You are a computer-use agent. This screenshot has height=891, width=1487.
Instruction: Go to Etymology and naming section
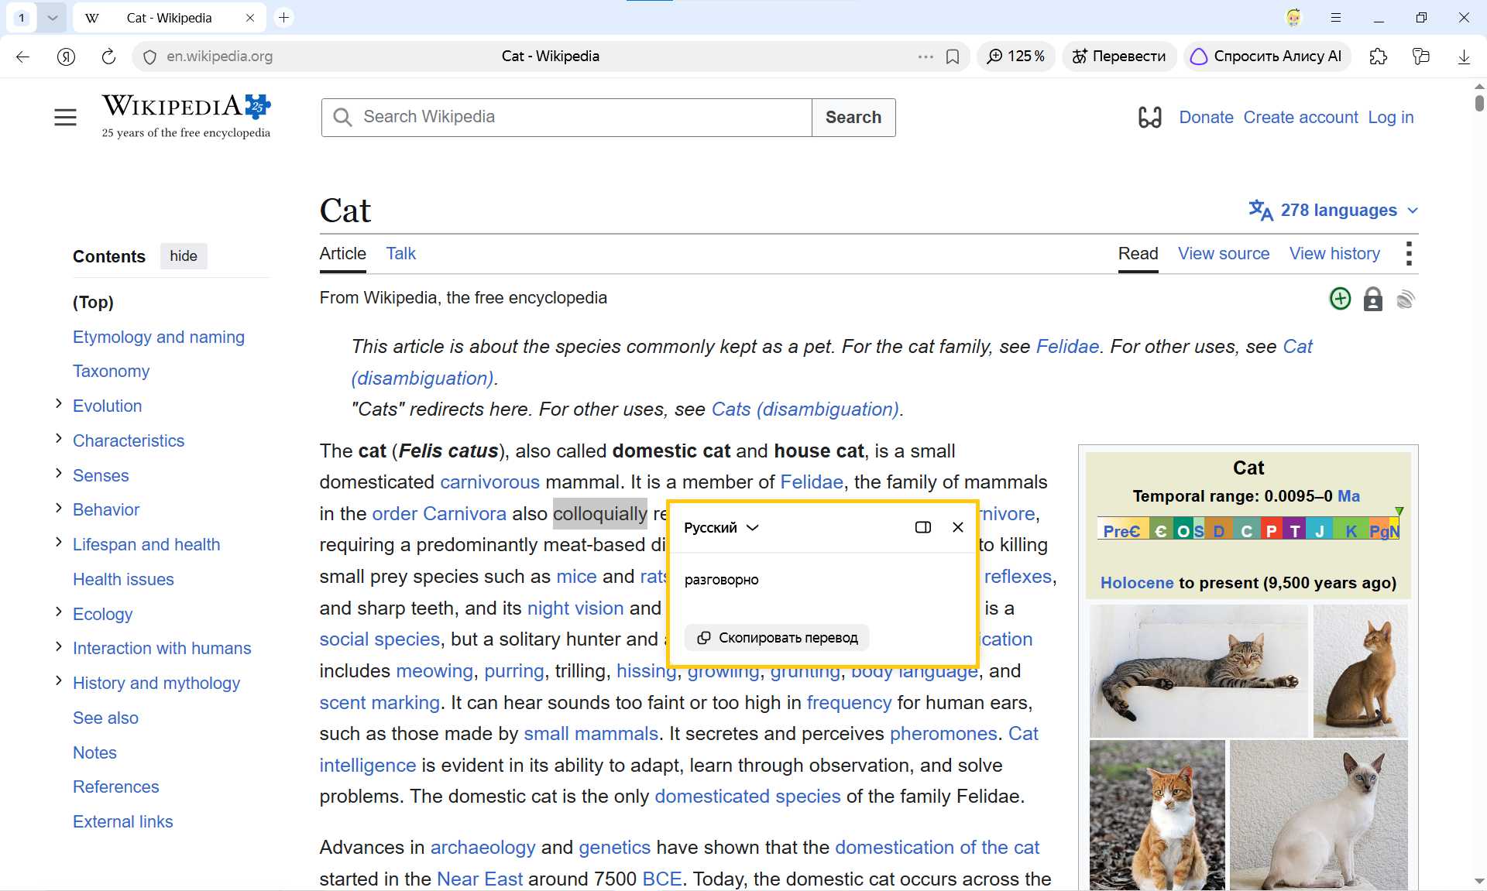pyautogui.click(x=159, y=337)
